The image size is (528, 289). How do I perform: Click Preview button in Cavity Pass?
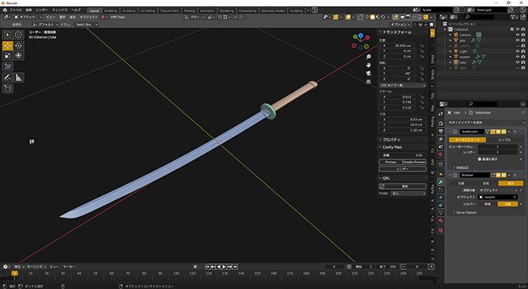390,162
